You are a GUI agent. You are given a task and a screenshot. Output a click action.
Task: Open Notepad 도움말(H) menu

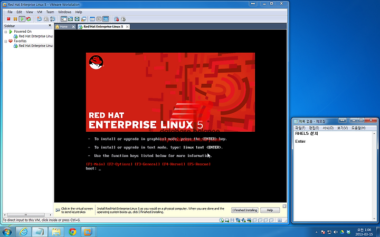(x=358, y=128)
